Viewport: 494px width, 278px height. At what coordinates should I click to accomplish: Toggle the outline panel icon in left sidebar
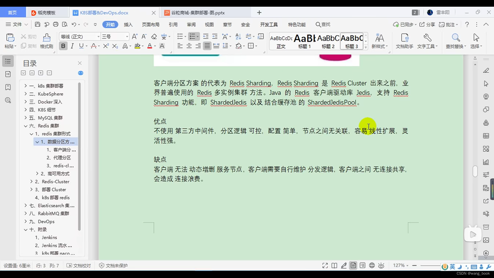pyautogui.click(x=8, y=61)
